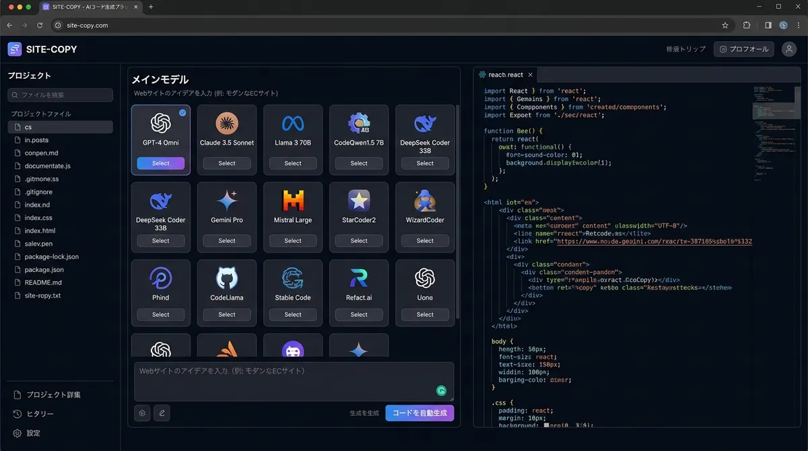This screenshot has width=808, height=451.
Task: Bookmark page with the star icon
Action: pos(725,25)
